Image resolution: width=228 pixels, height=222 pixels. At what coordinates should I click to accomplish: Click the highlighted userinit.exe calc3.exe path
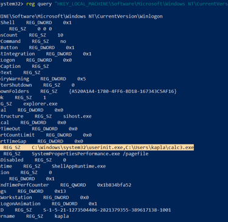112,147
